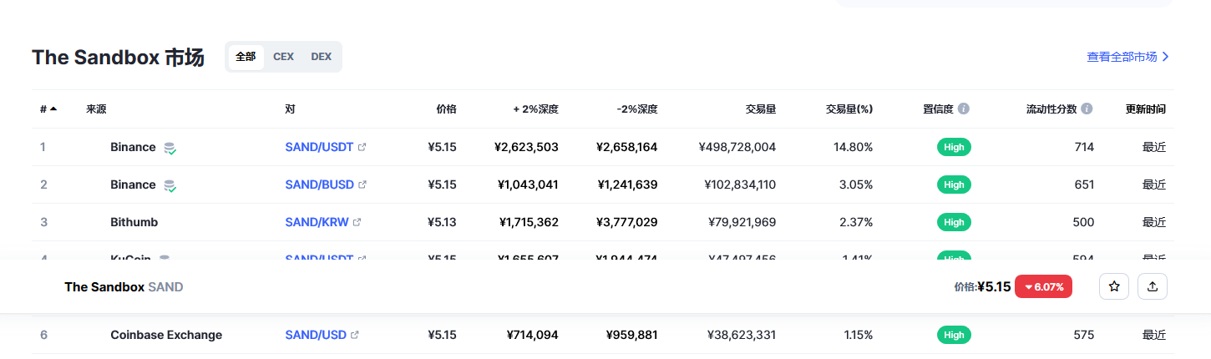Click High badge in SAND/USDT Binance row
The height and width of the screenshot is (359, 1211).
[x=954, y=147]
